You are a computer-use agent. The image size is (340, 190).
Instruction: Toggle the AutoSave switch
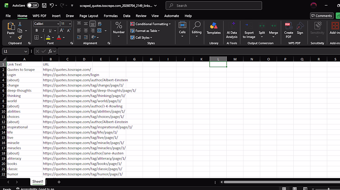click(33, 6)
